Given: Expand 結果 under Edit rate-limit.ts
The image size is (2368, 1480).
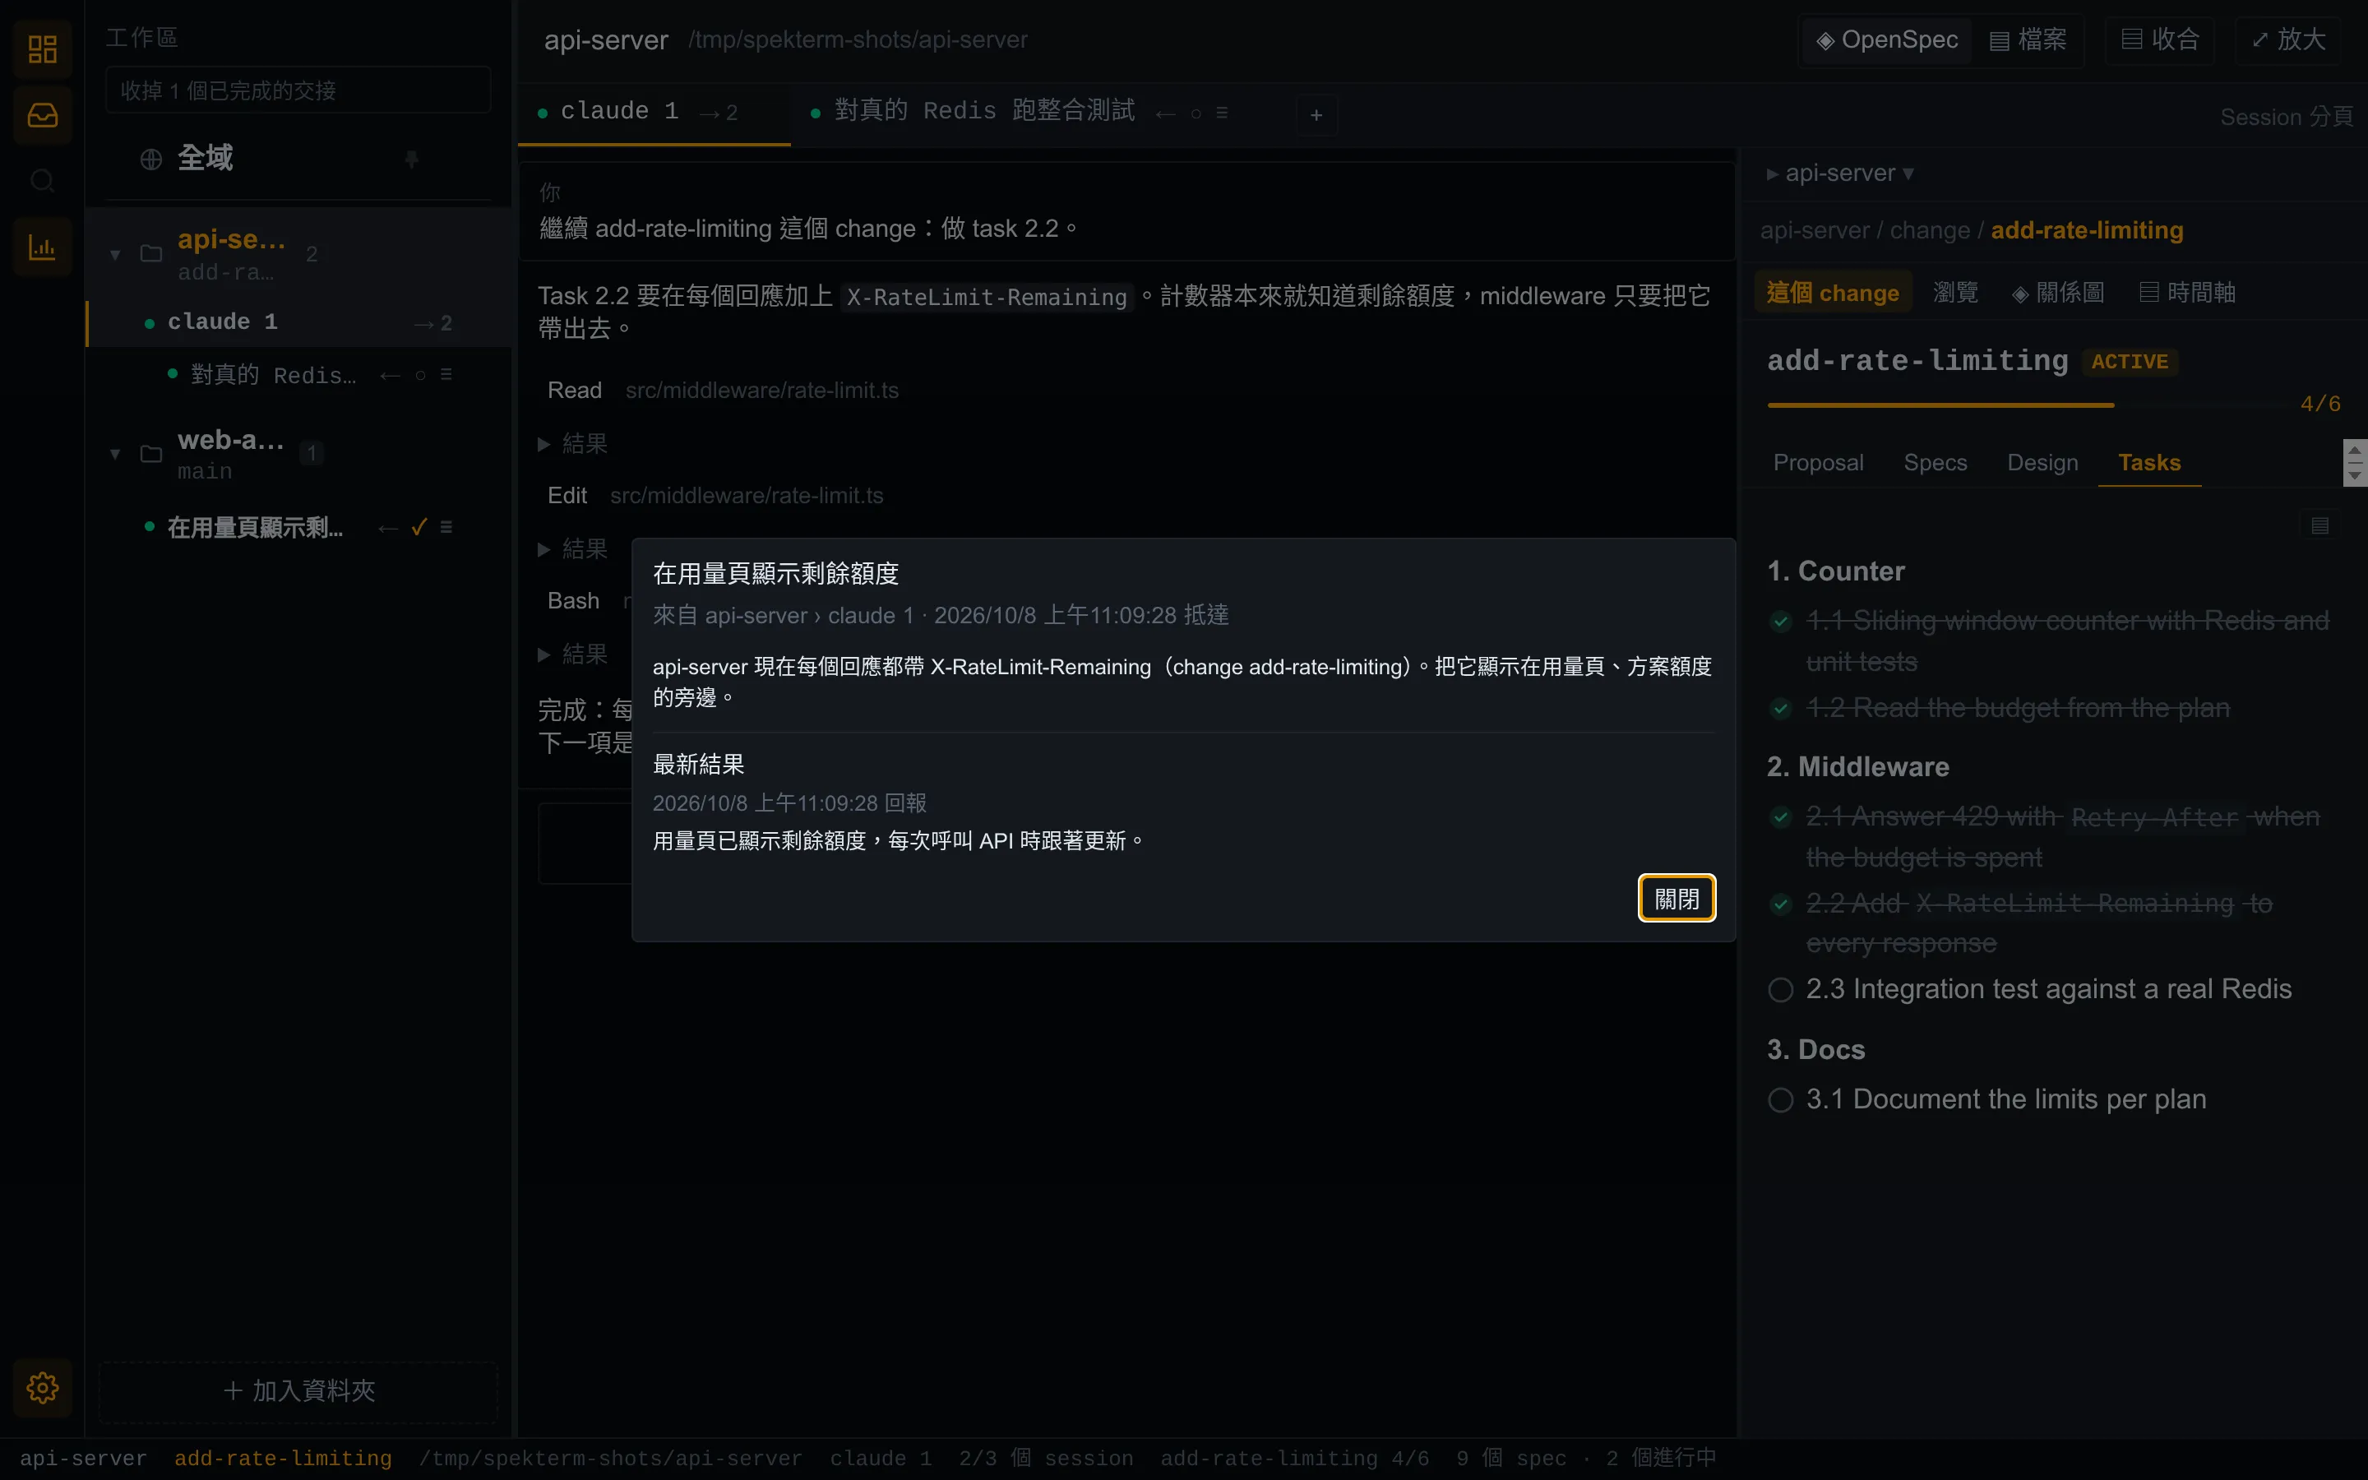Looking at the screenshot, I should [x=573, y=548].
